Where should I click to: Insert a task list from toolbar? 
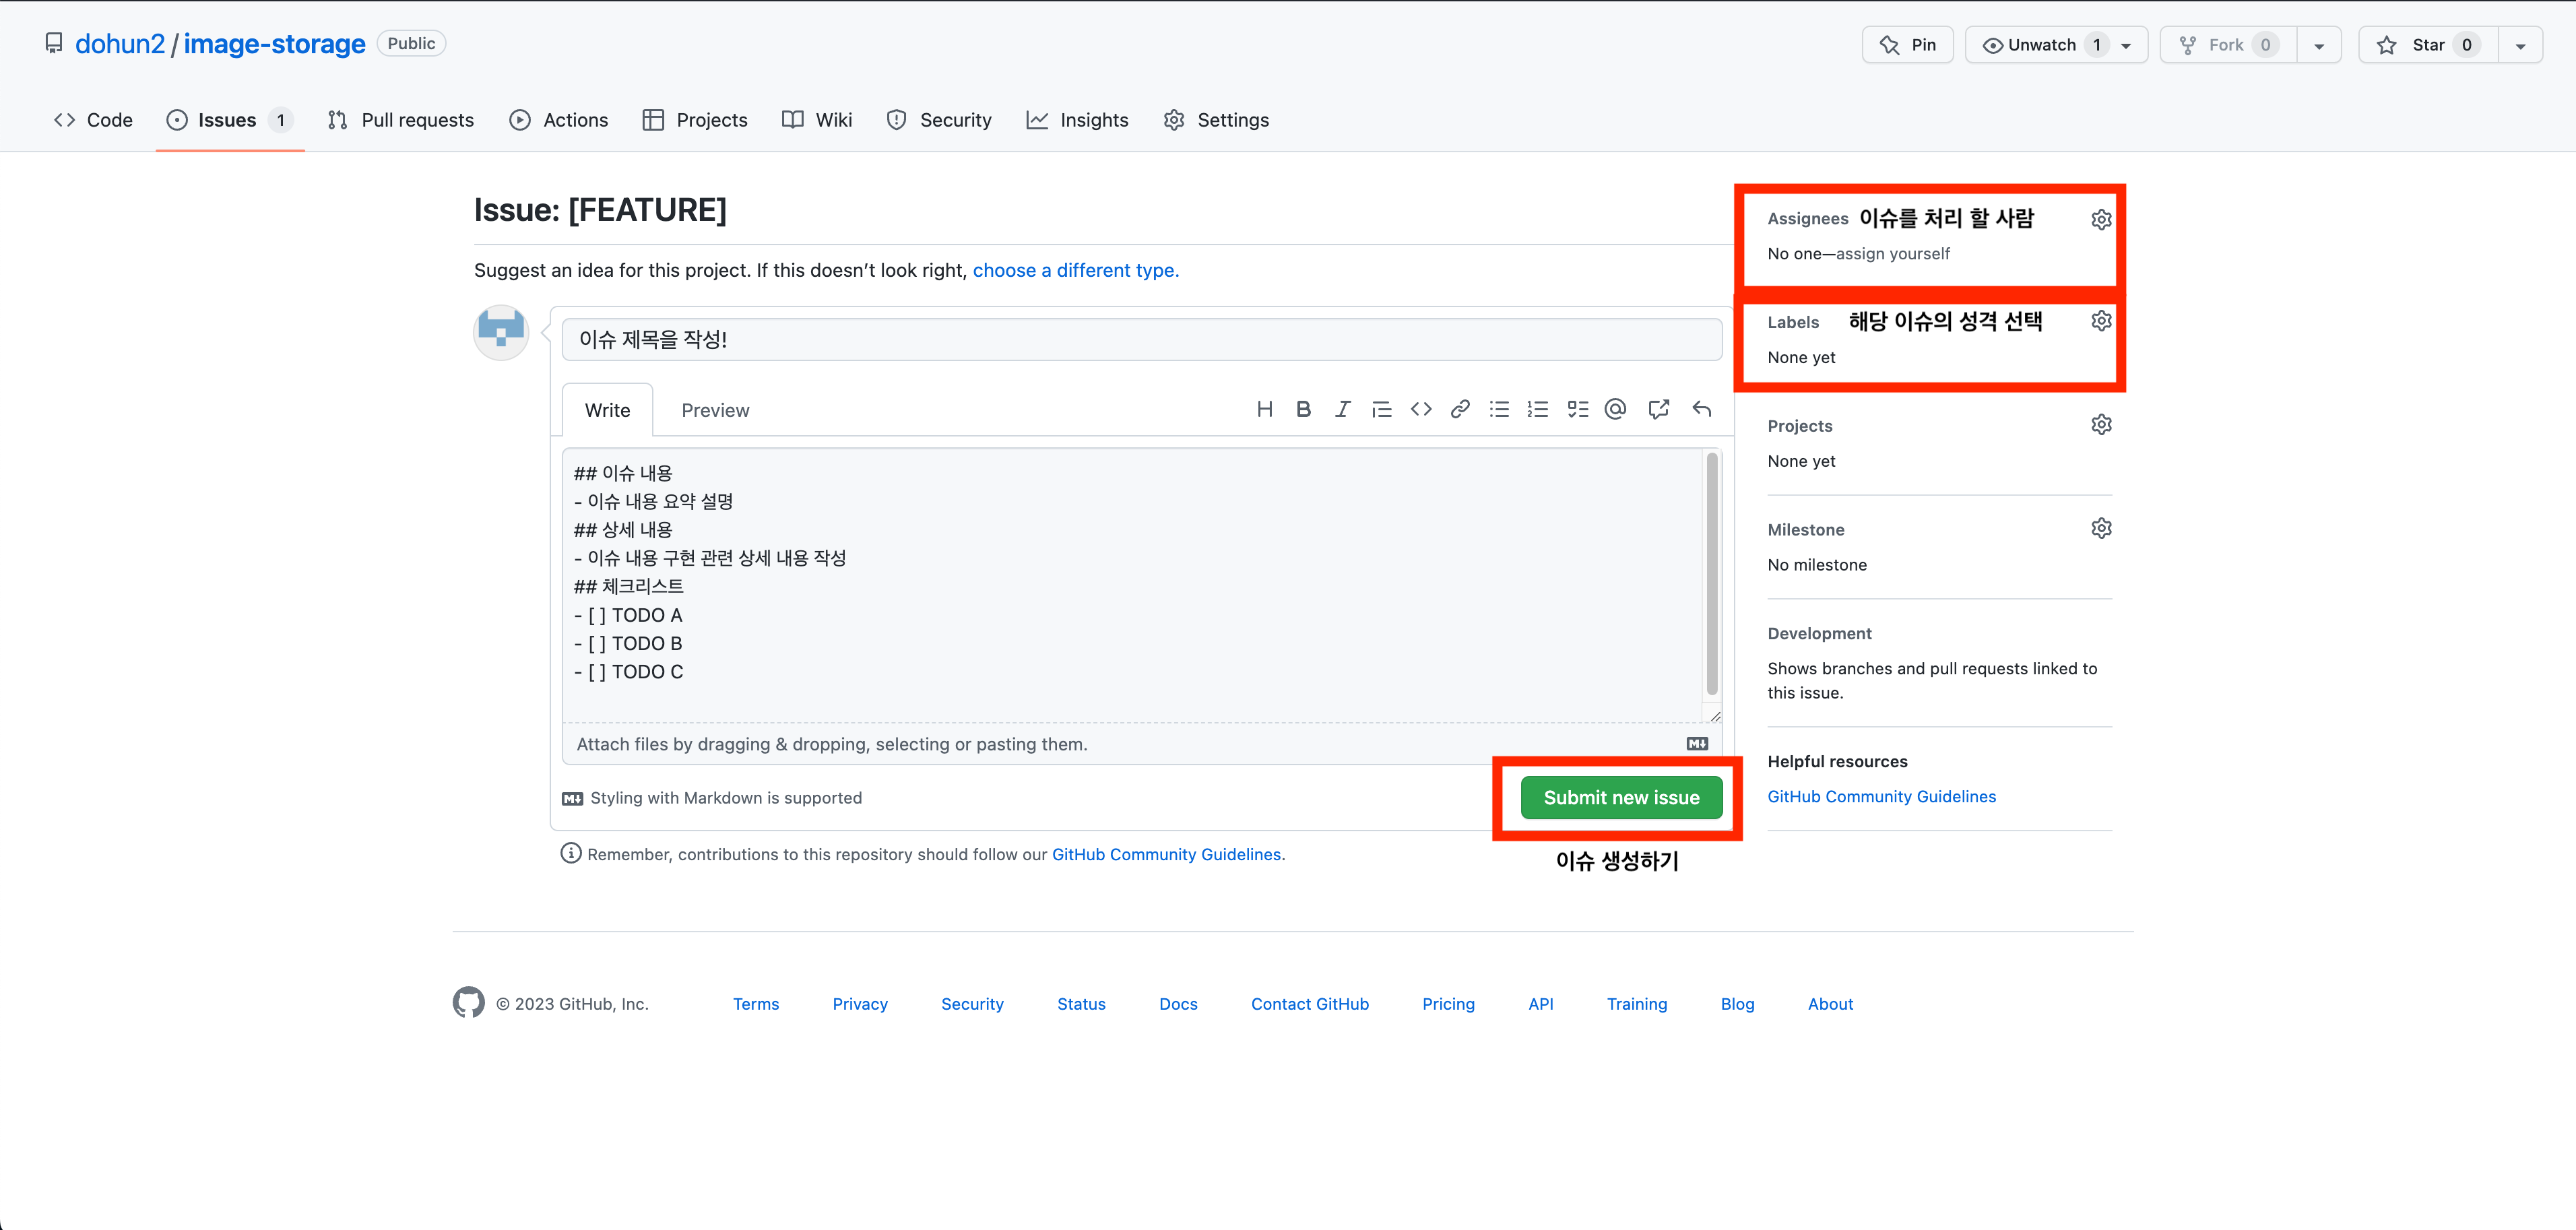pos(1577,409)
